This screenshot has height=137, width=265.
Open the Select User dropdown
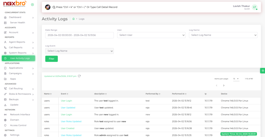click(x=151, y=35)
